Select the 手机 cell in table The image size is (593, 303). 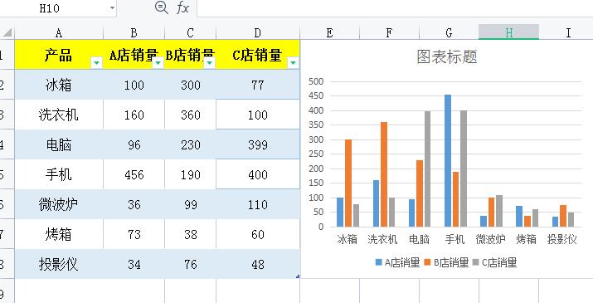pyautogui.click(x=59, y=174)
